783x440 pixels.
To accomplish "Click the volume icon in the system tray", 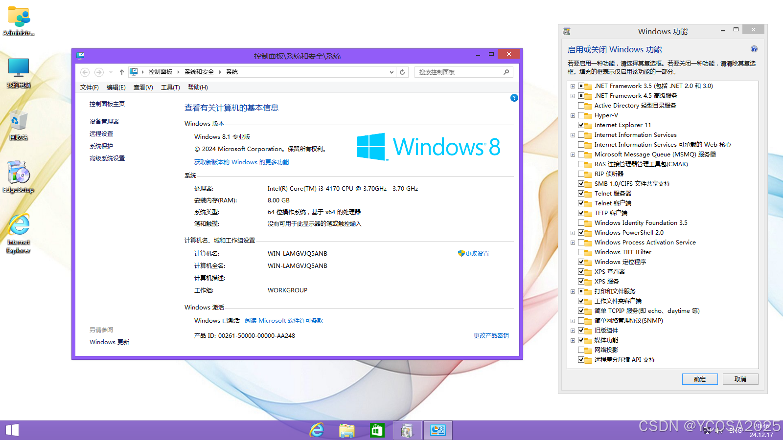I will click(x=719, y=430).
